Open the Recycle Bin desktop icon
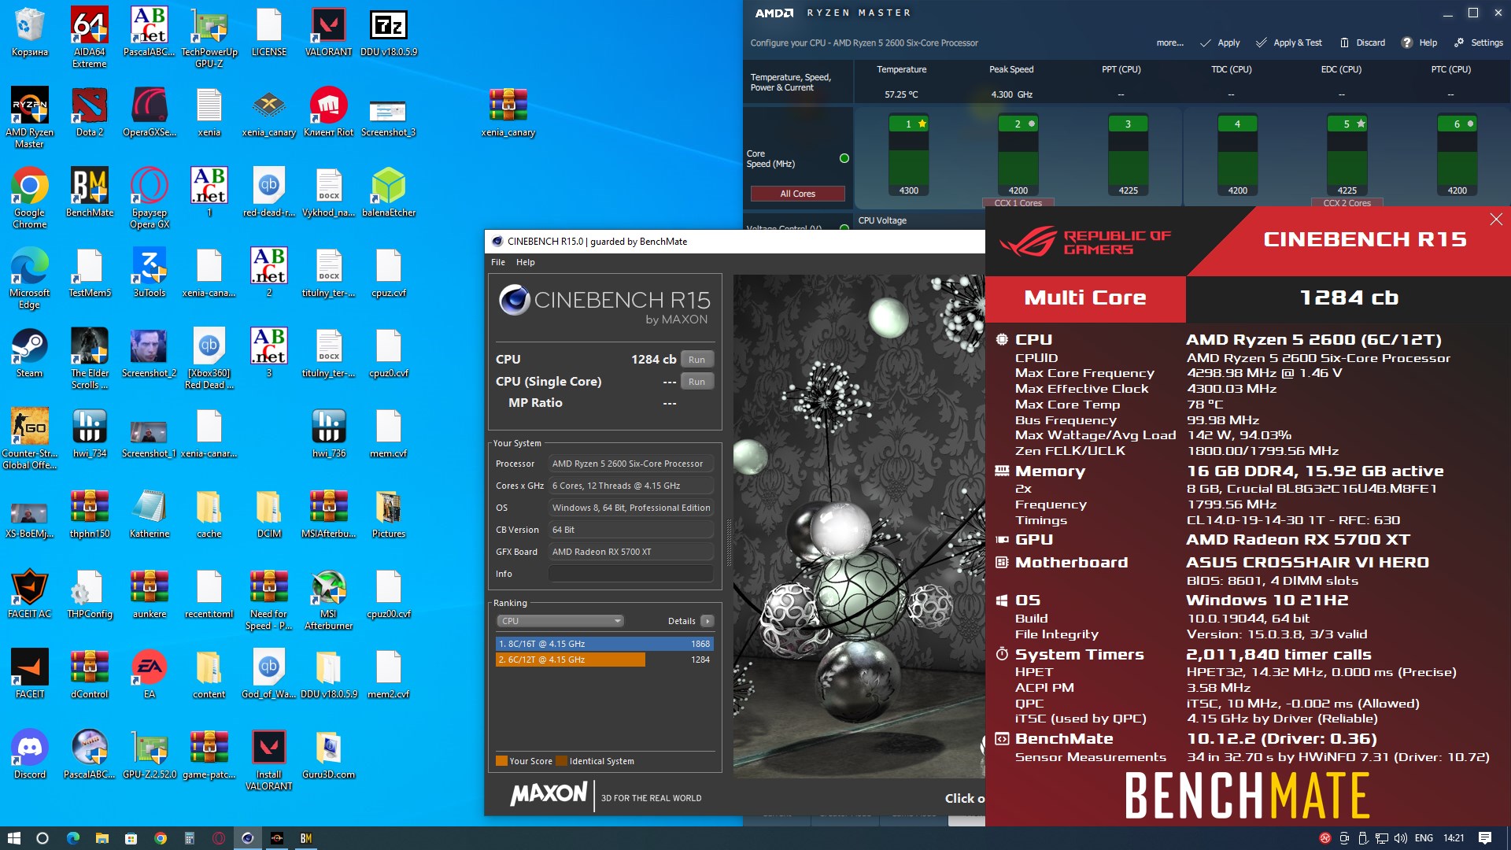 (30, 31)
